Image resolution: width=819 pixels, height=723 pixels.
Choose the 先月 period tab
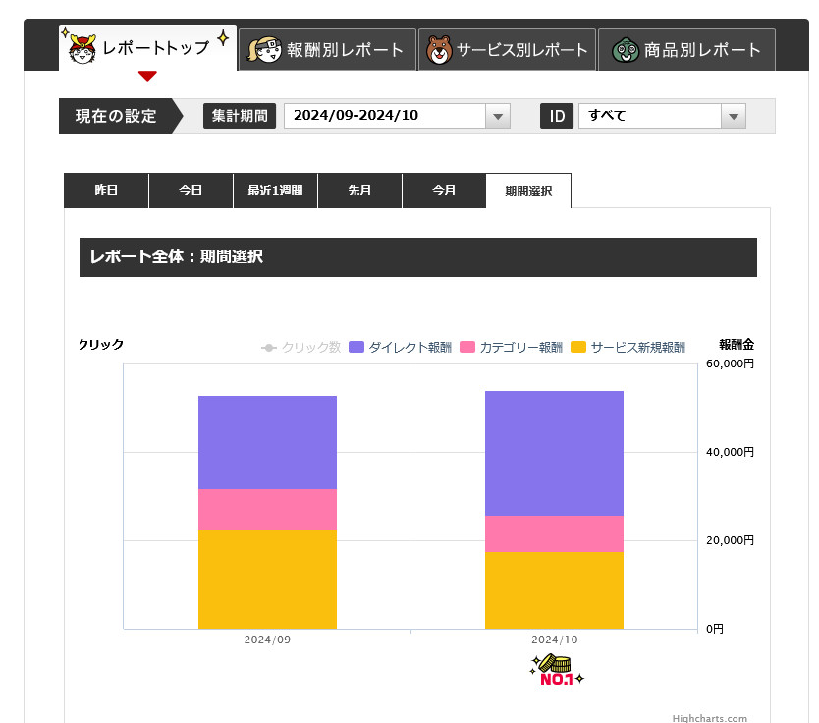[x=359, y=191]
